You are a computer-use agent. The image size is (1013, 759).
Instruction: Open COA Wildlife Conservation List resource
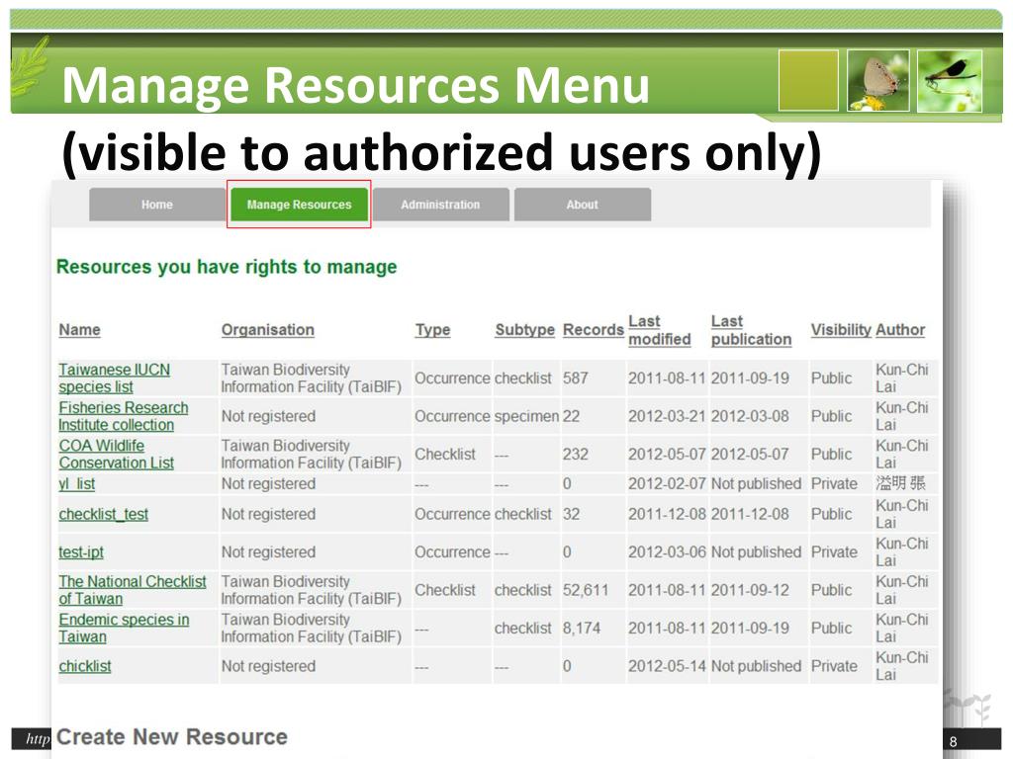tap(117, 455)
